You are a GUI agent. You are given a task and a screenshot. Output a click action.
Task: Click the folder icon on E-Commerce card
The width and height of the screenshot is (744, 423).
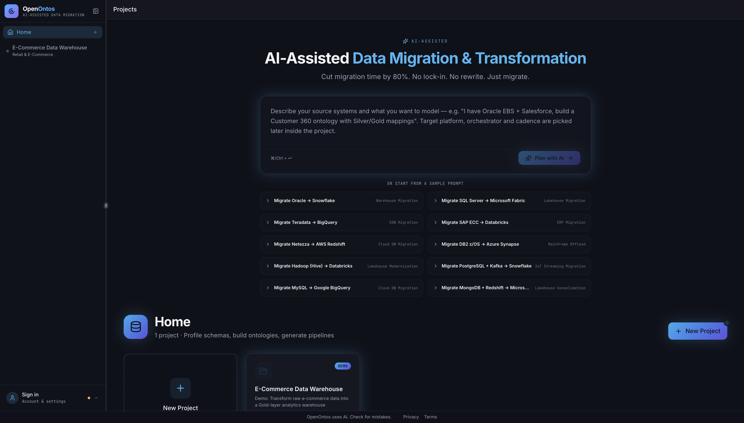tap(263, 371)
